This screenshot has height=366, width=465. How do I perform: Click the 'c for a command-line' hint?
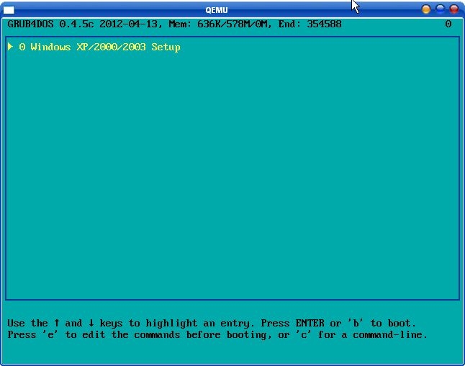point(361,335)
